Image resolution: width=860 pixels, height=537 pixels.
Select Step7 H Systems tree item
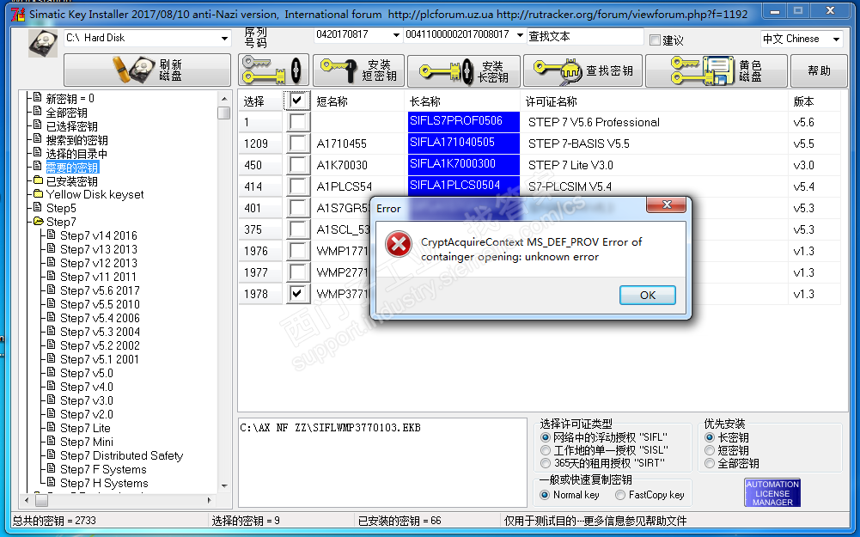point(104,483)
